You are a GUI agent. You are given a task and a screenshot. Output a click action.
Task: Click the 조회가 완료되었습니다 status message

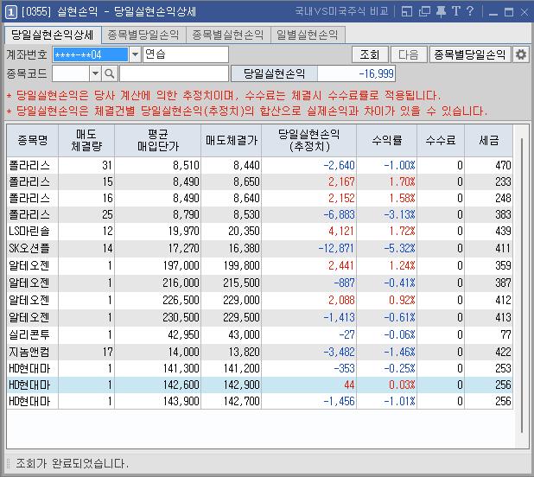point(73,463)
